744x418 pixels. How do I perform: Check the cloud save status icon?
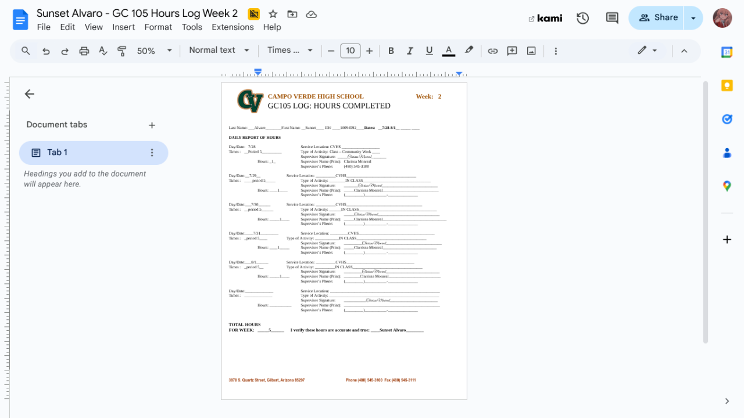click(x=312, y=14)
